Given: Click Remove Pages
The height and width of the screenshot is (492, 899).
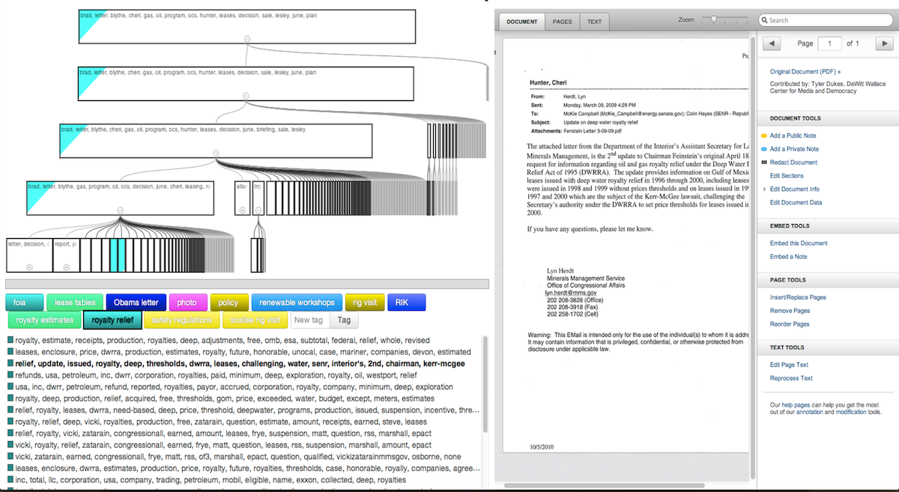Looking at the screenshot, I should click(790, 311).
